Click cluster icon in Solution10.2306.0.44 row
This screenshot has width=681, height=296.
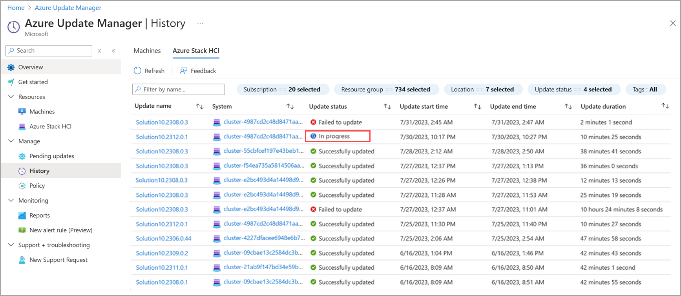[217, 239]
